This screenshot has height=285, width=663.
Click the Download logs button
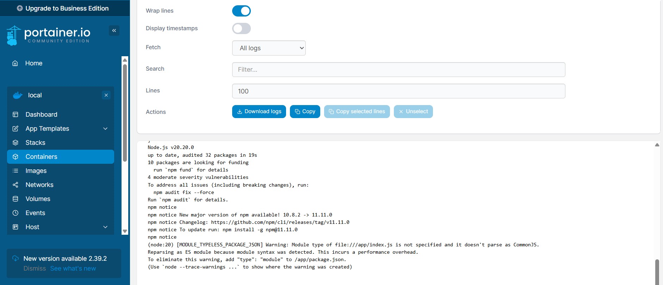click(x=259, y=111)
